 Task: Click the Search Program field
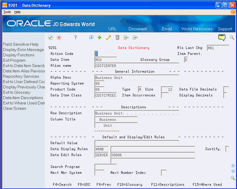point(106,167)
